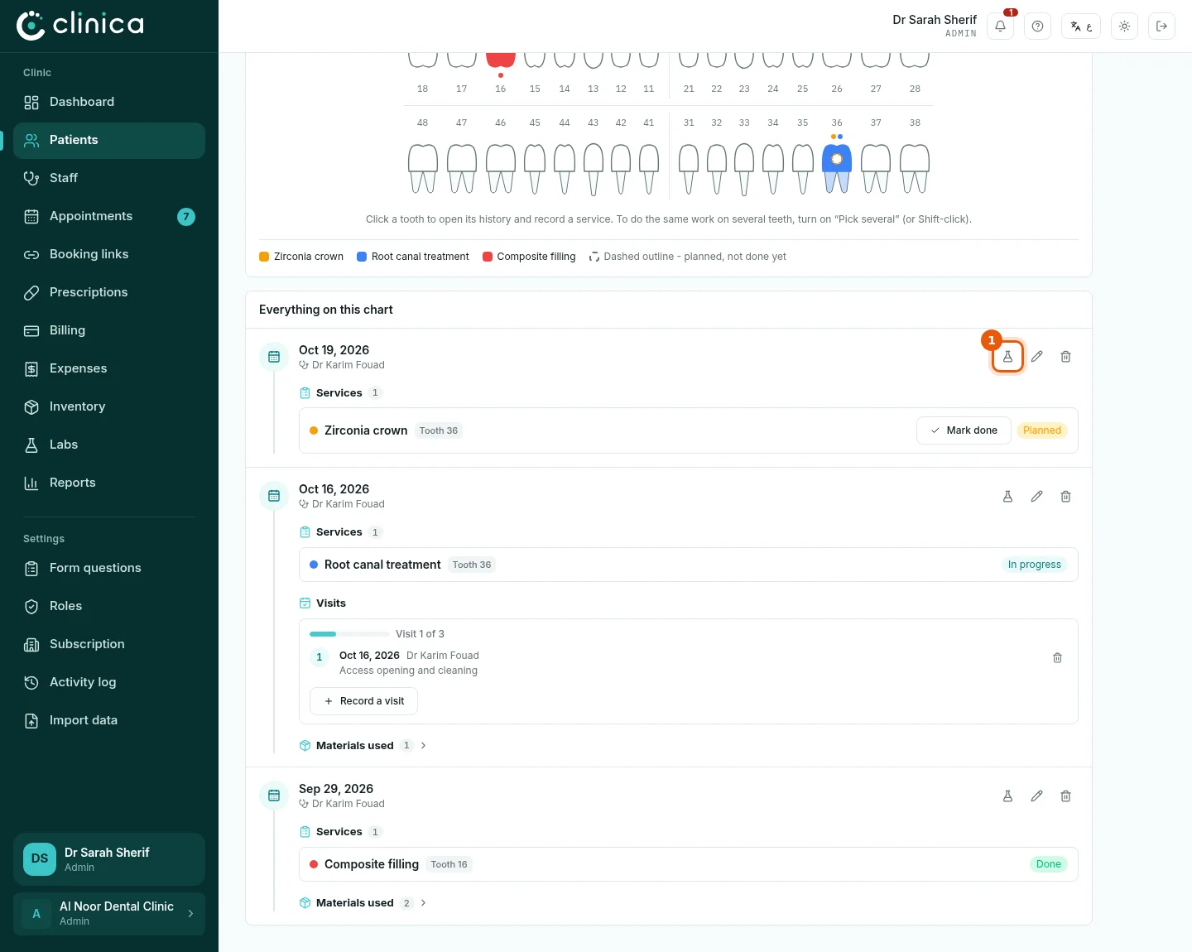Edit the Sep 29, 2026 entry

(1036, 796)
